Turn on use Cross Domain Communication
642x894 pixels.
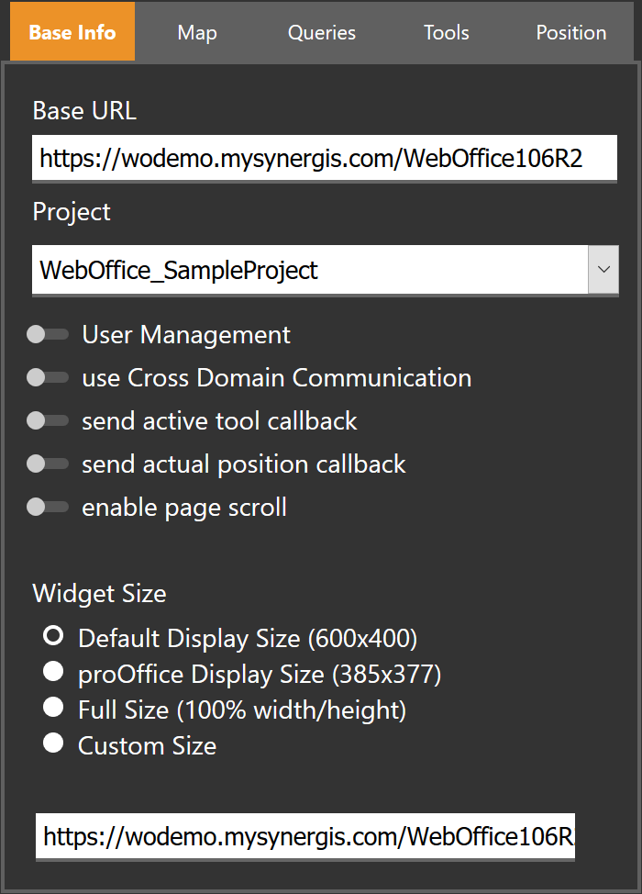[x=48, y=377]
